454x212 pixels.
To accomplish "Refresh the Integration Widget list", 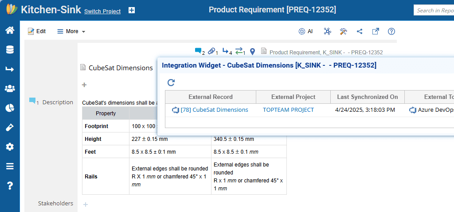I will point(171,83).
